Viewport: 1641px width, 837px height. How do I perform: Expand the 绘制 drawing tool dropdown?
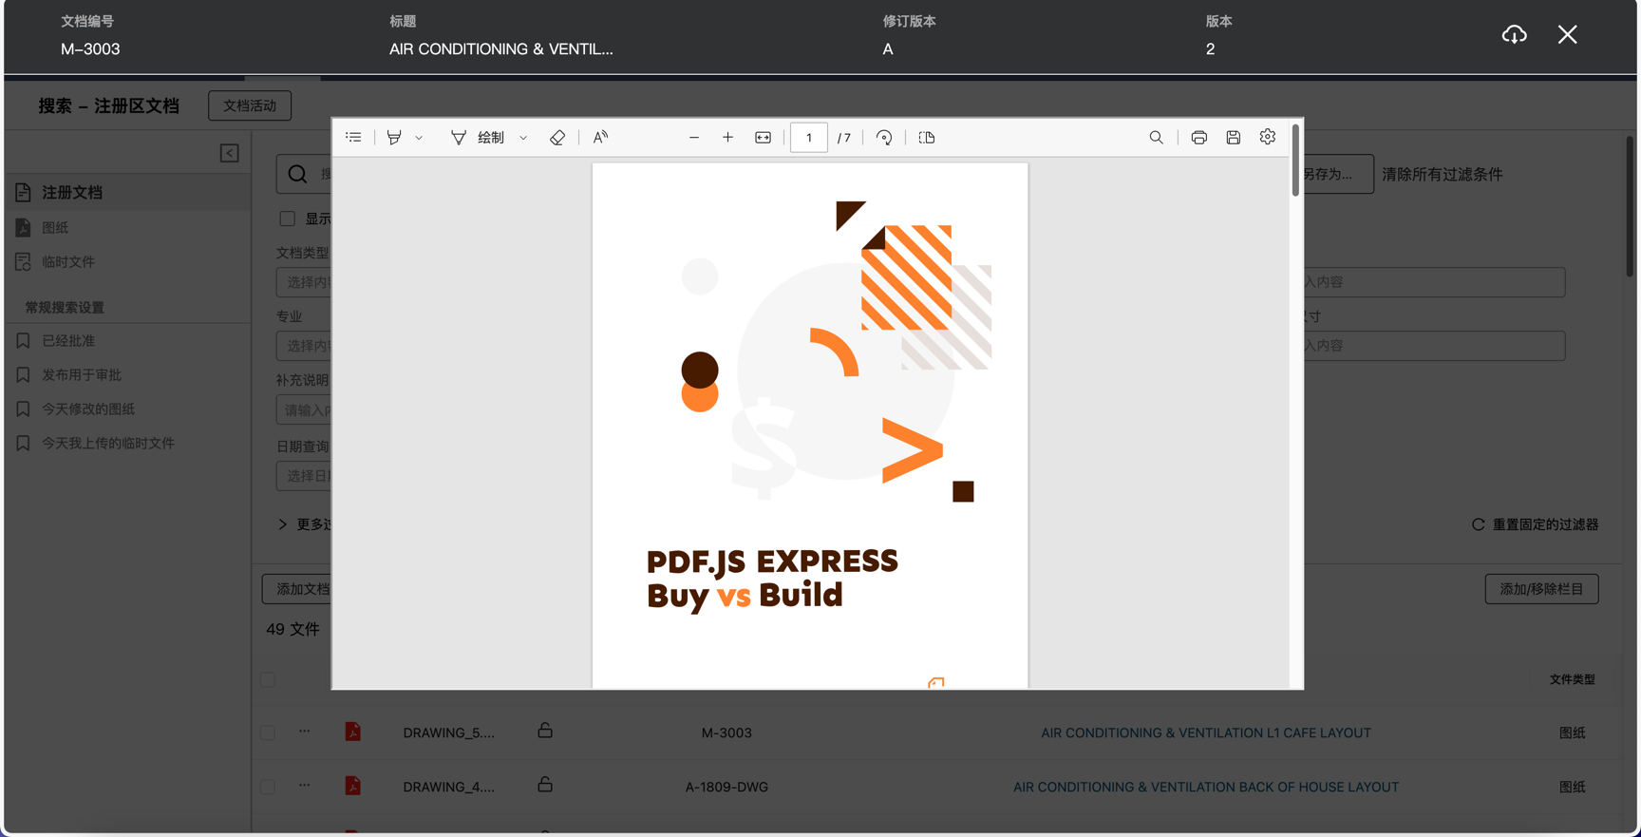click(523, 139)
